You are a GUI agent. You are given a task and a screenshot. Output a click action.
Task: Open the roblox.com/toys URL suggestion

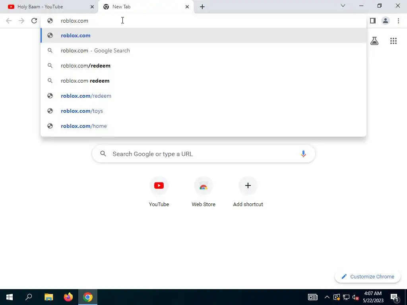click(x=203, y=111)
